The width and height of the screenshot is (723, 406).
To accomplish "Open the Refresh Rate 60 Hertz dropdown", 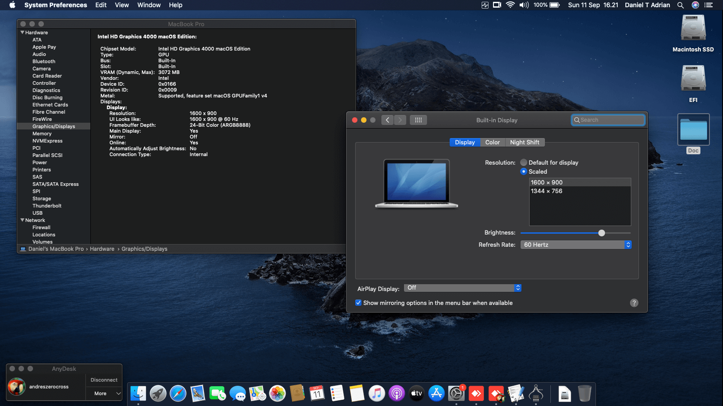I will 576,245.
